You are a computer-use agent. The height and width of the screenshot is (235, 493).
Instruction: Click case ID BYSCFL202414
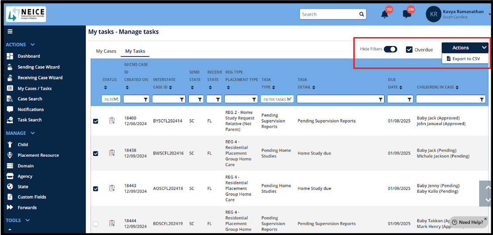[x=168, y=121]
